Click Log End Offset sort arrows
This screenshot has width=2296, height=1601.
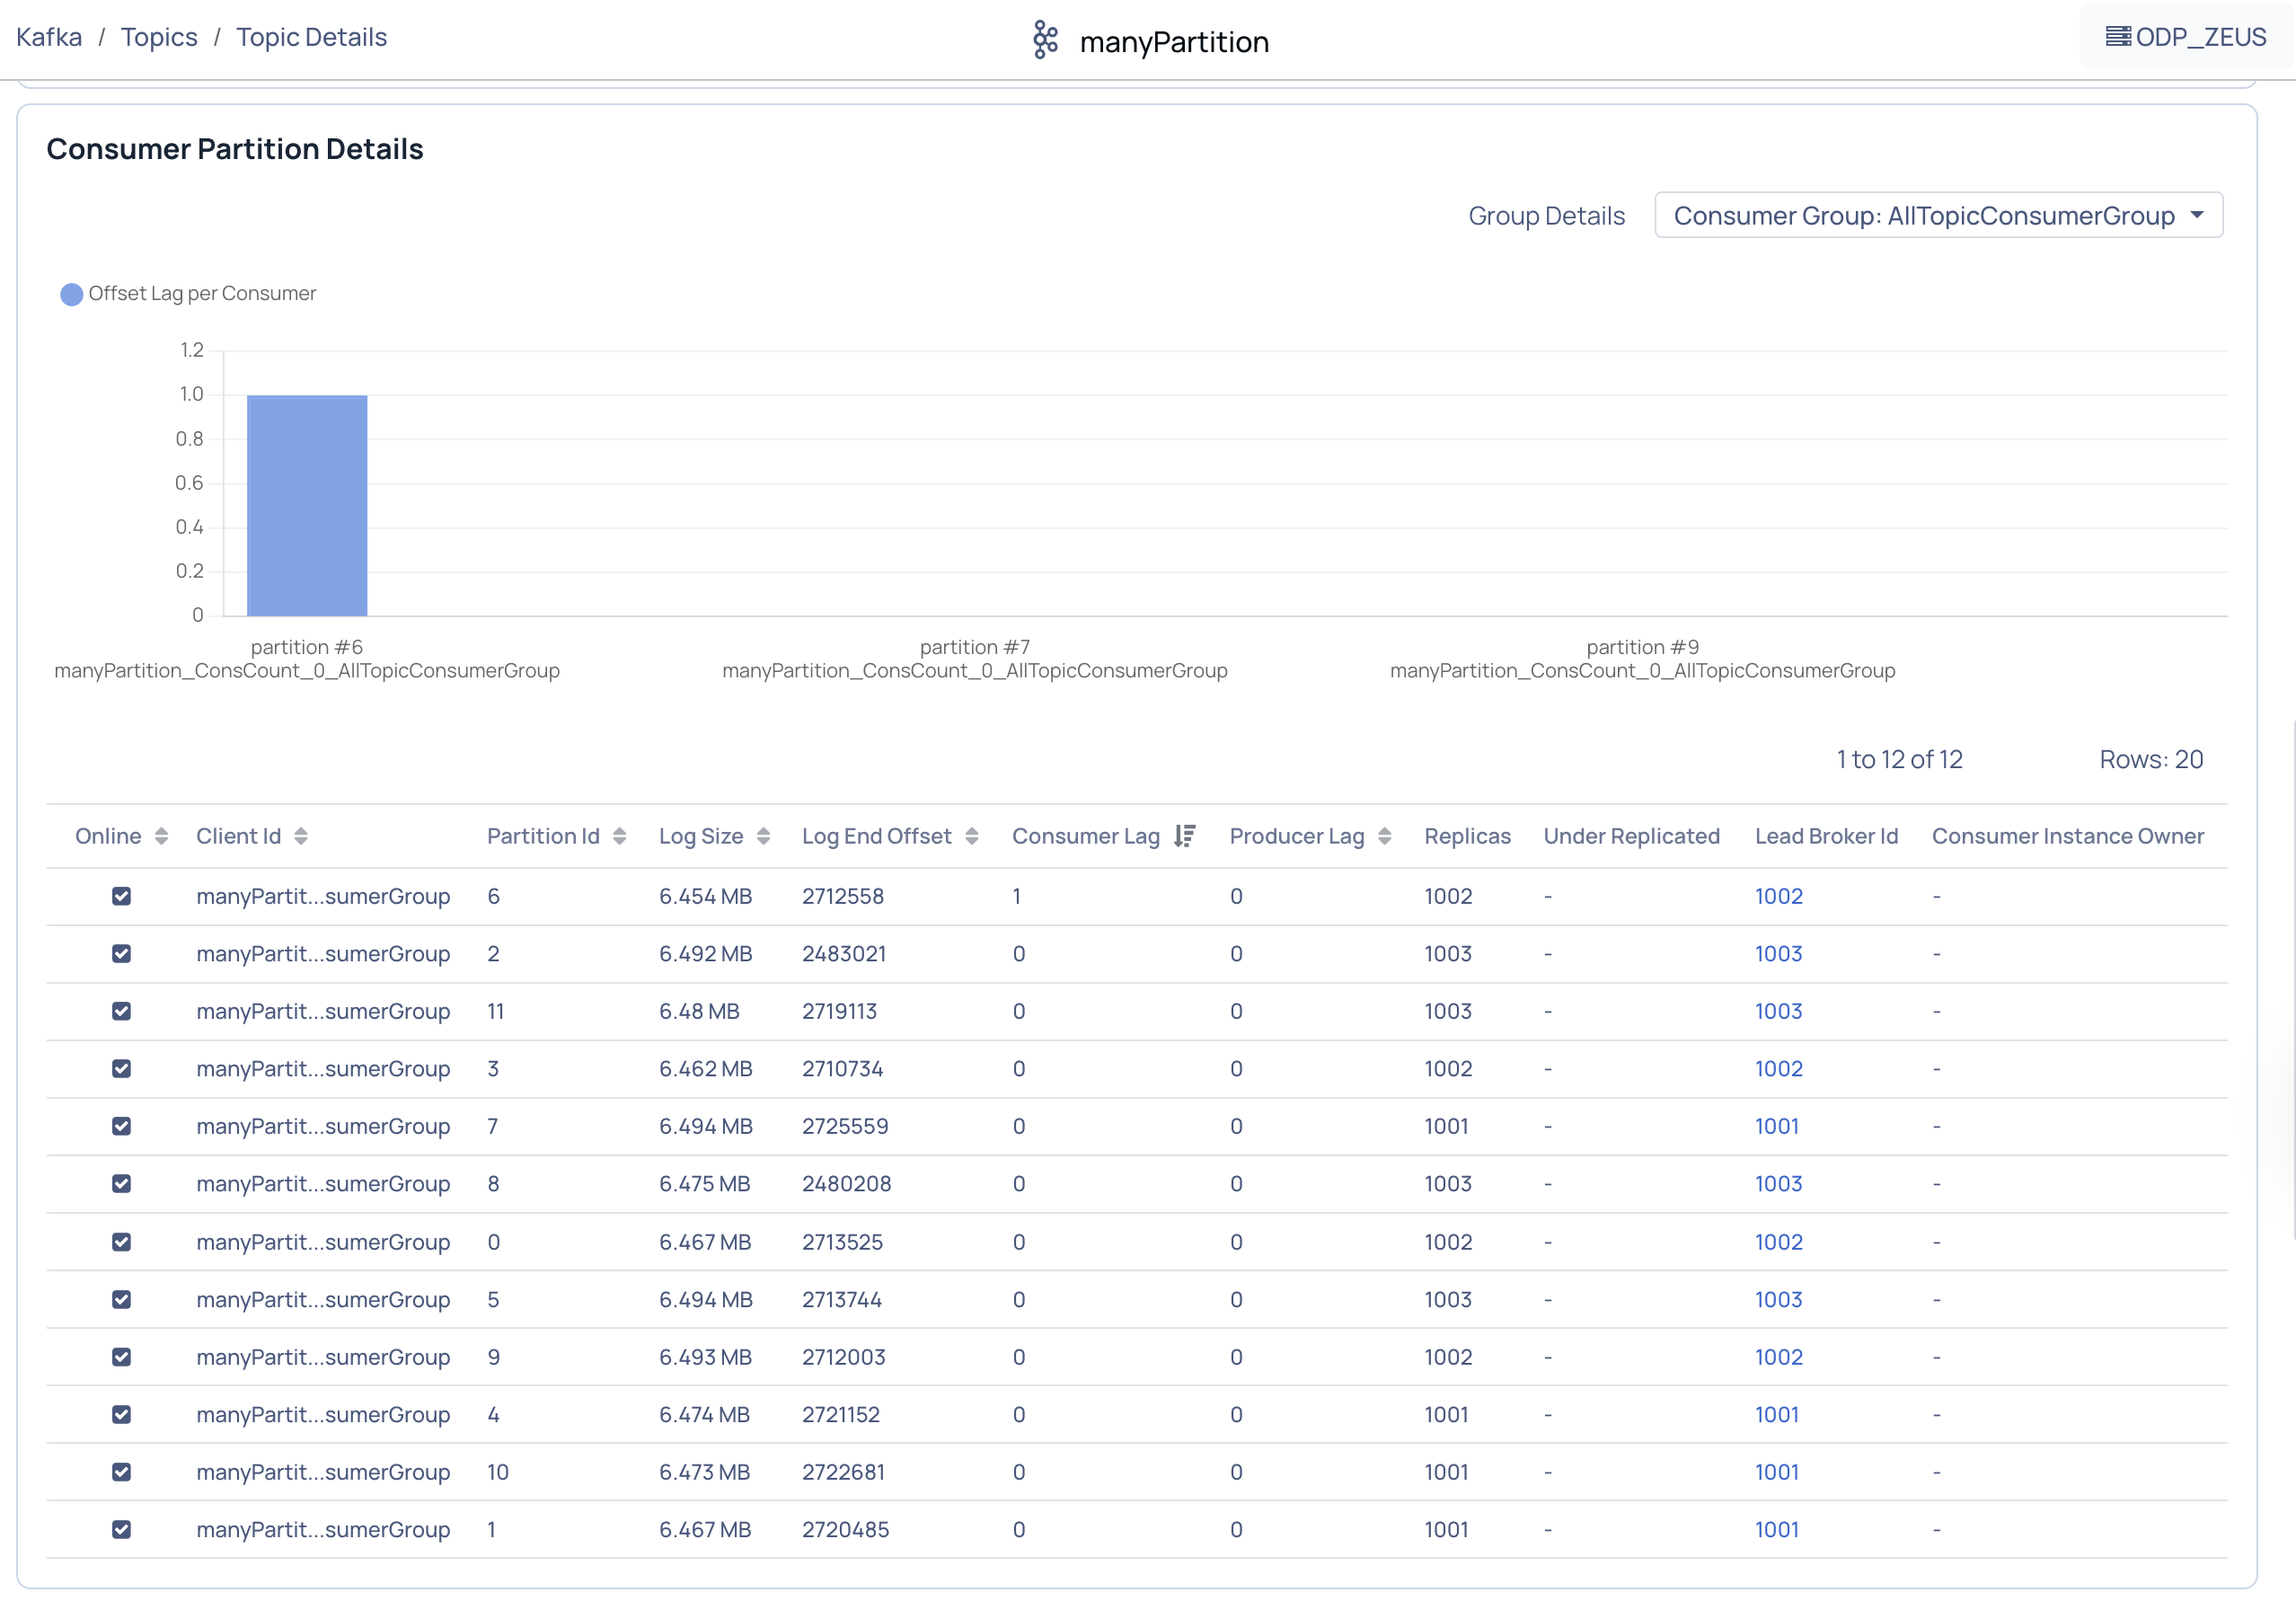(971, 836)
